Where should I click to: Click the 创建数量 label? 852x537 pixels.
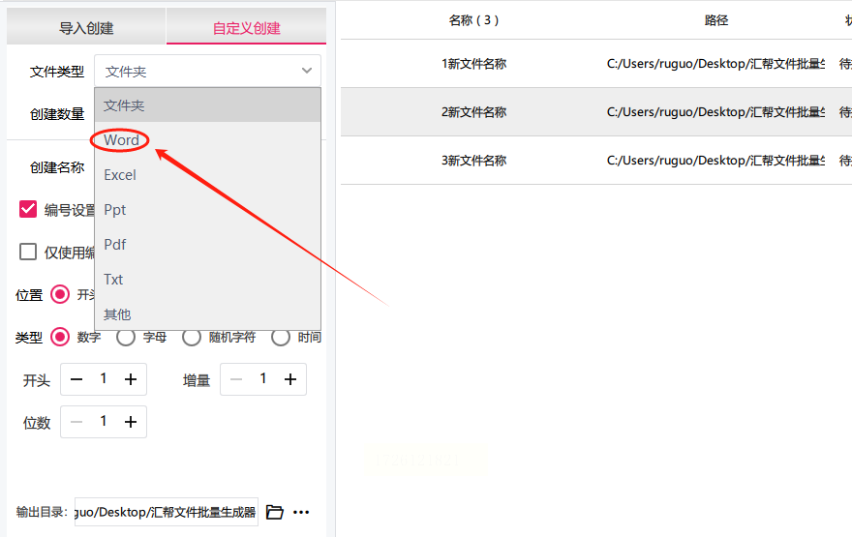tap(57, 114)
